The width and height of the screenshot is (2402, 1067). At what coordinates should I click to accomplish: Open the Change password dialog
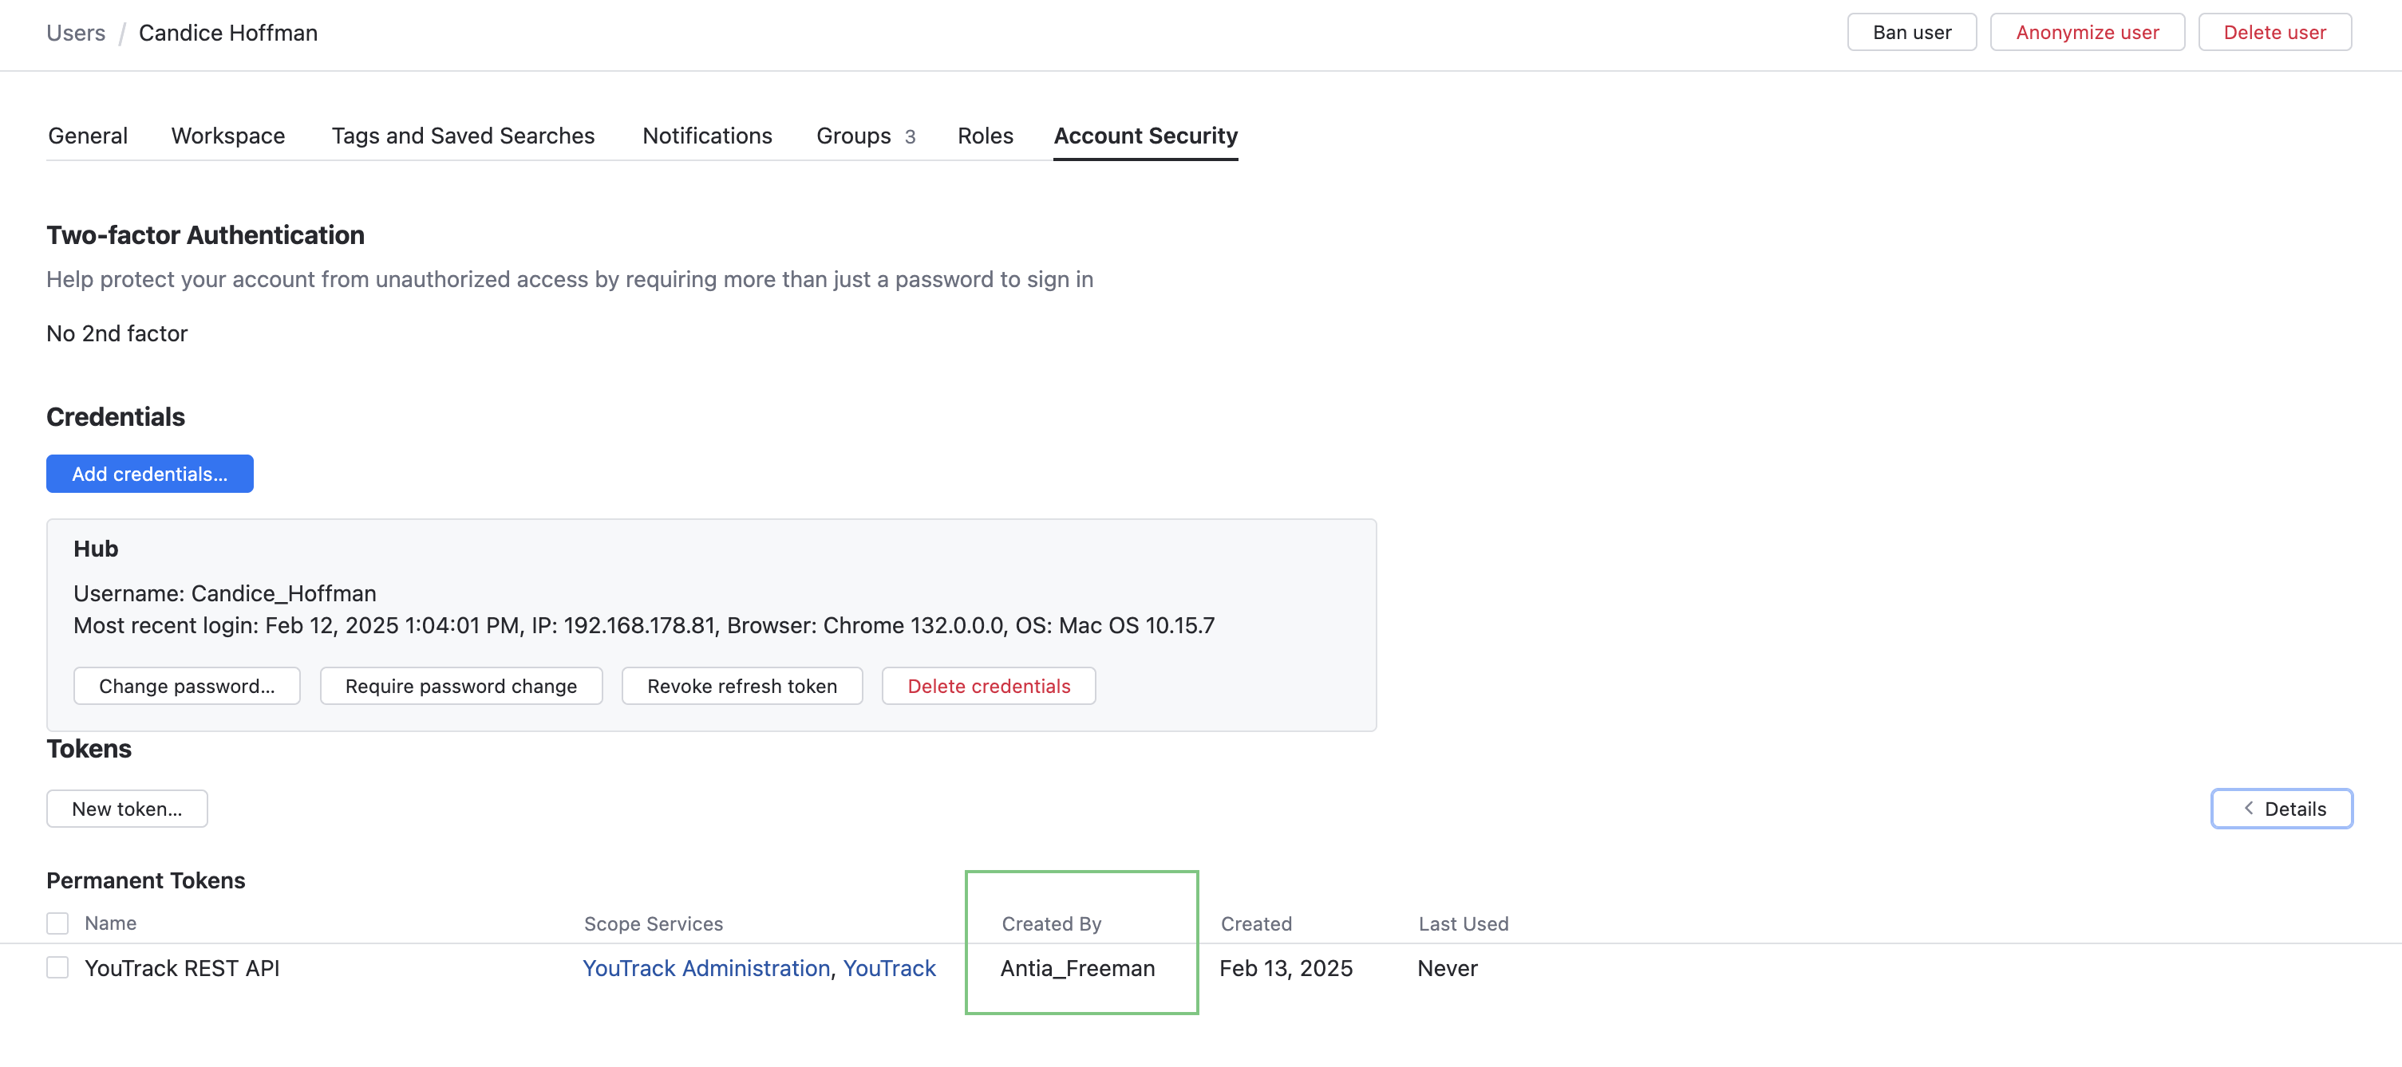(187, 686)
